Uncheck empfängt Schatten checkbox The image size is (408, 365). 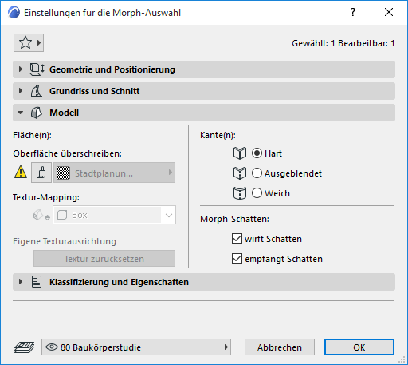(x=237, y=259)
